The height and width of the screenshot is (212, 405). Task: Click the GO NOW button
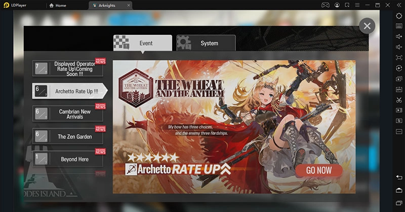[319, 170]
